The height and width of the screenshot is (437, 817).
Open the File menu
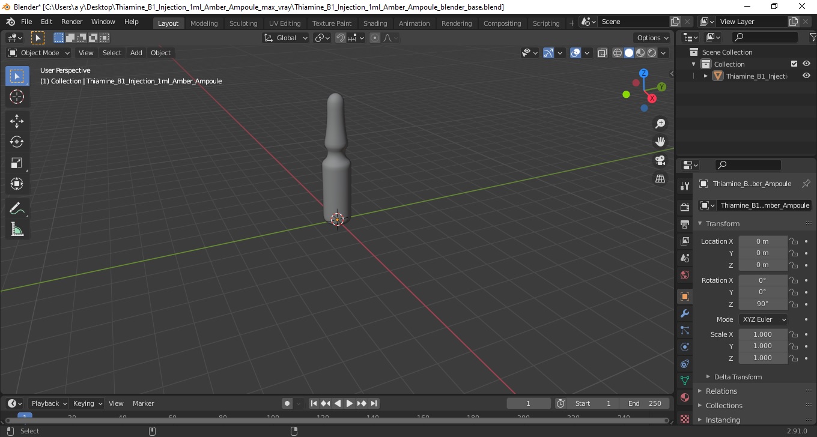[x=26, y=22]
